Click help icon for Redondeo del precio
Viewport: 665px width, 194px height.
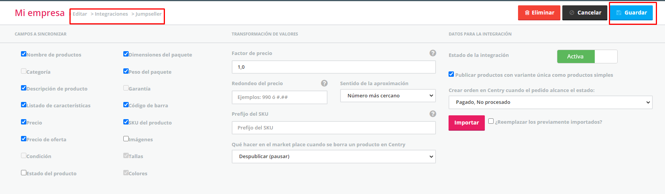tap(324, 83)
